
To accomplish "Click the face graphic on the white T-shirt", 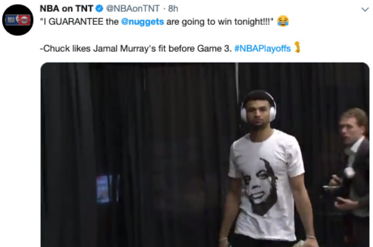I will [x=260, y=187].
